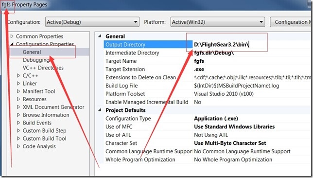Click the Visual Studio 2010 (v100) value
This screenshot has width=313, height=178.
click(224, 94)
